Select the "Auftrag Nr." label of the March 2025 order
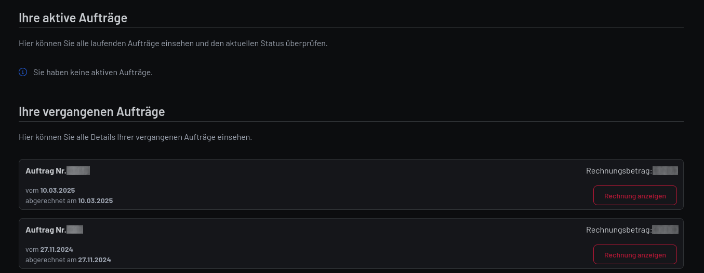The image size is (704, 273). (x=46, y=170)
